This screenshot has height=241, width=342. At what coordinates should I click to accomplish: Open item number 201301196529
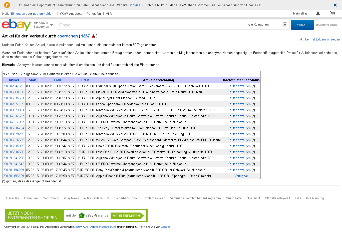(14, 176)
